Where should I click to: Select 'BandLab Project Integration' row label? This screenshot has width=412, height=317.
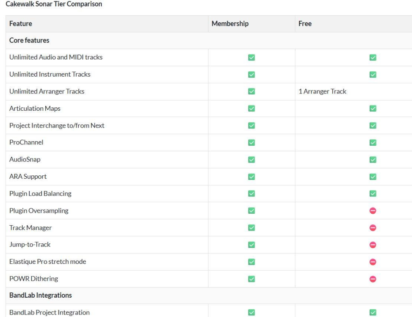point(49,312)
